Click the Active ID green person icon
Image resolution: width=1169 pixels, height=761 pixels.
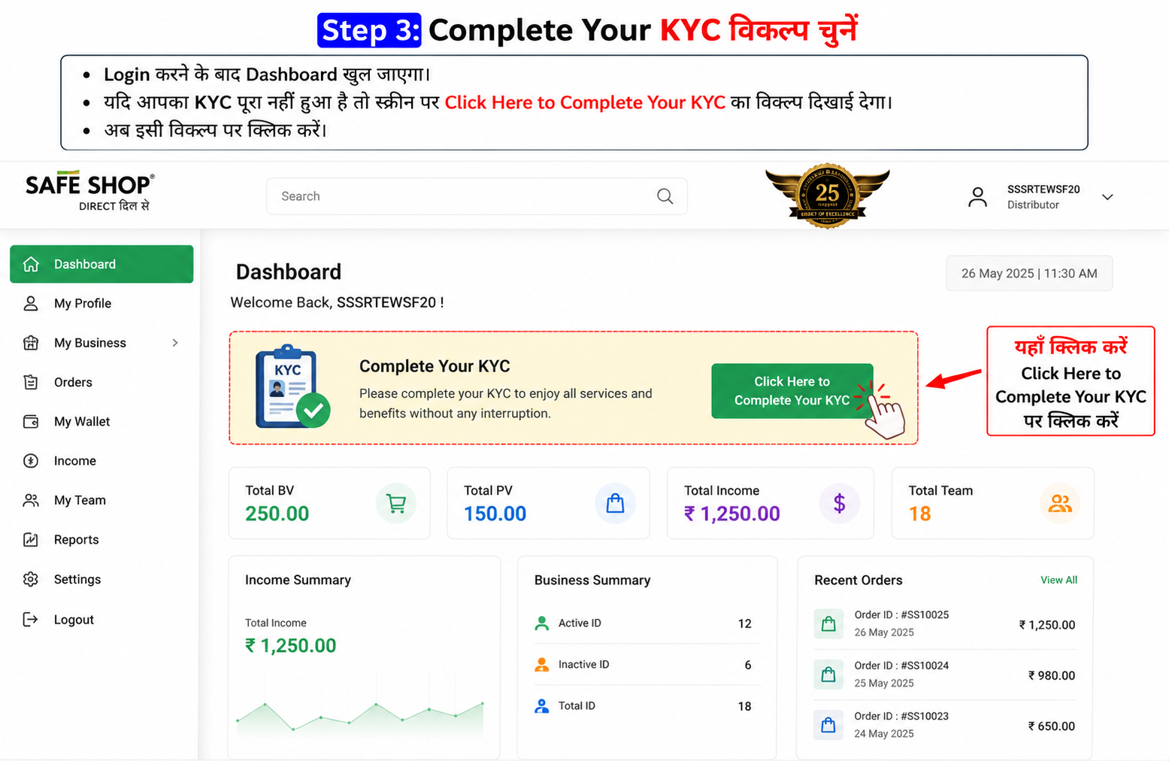541,623
